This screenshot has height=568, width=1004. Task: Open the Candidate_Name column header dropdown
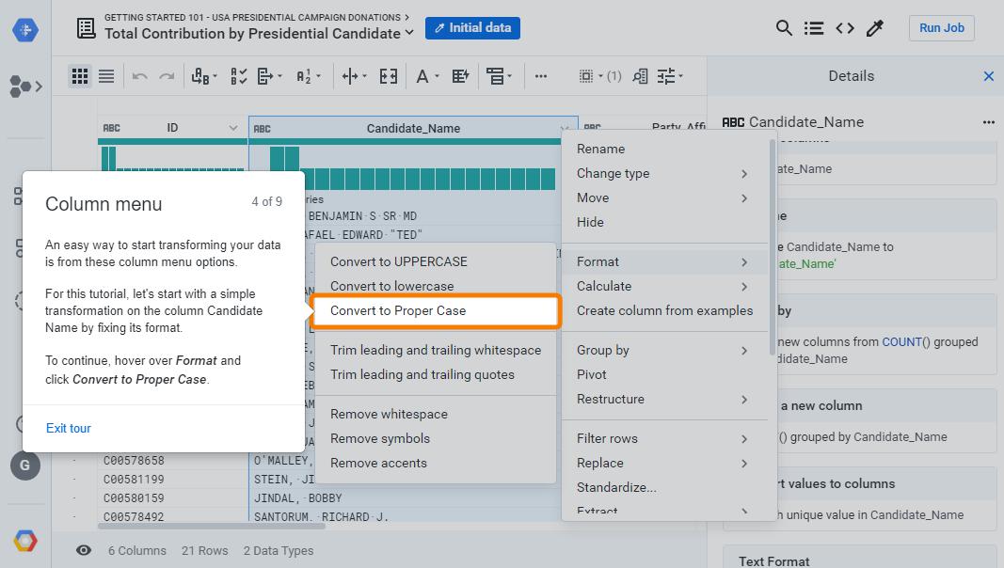point(565,128)
